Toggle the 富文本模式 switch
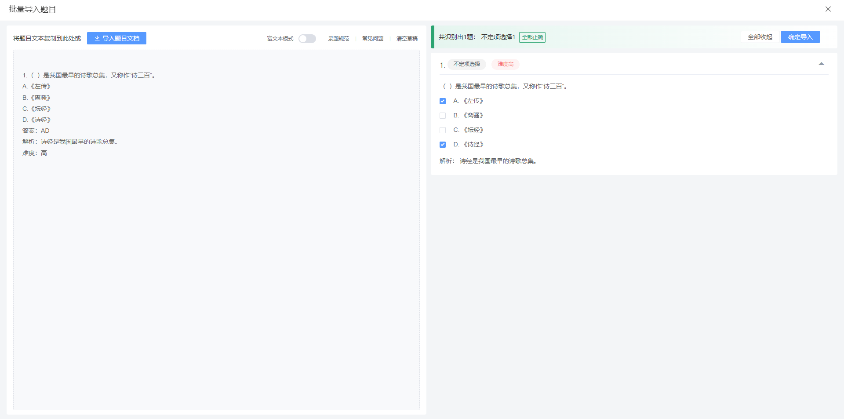This screenshot has height=419, width=844. coord(307,39)
